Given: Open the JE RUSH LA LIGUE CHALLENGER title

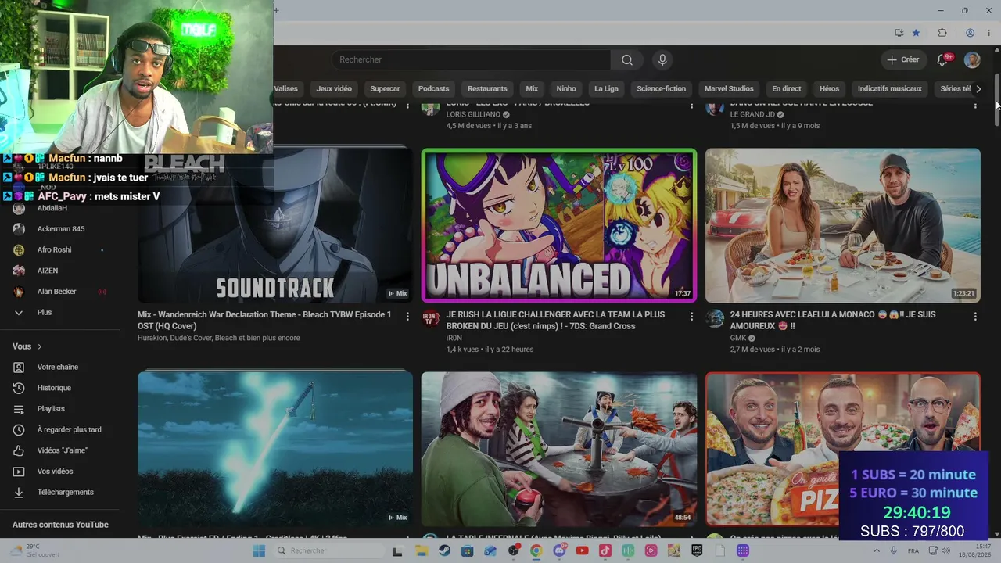Looking at the screenshot, I should click(555, 320).
